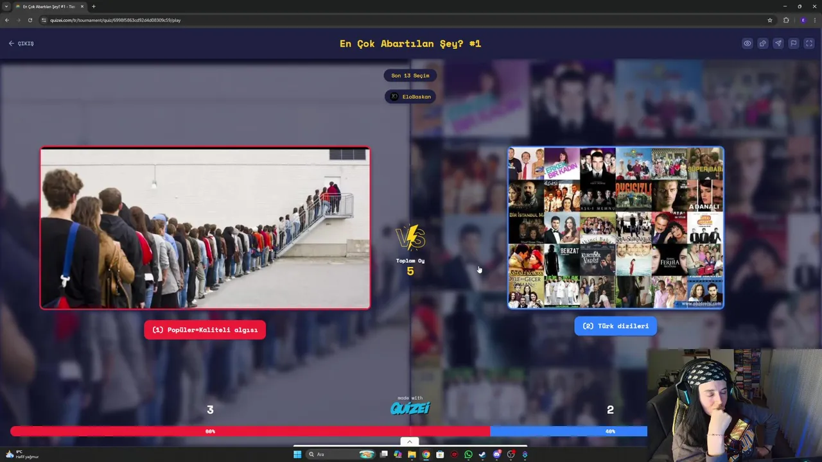The width and height of the screenshot is (822, 462).
Task: Click the red 60% vote bar
Action: coord(250,431)
